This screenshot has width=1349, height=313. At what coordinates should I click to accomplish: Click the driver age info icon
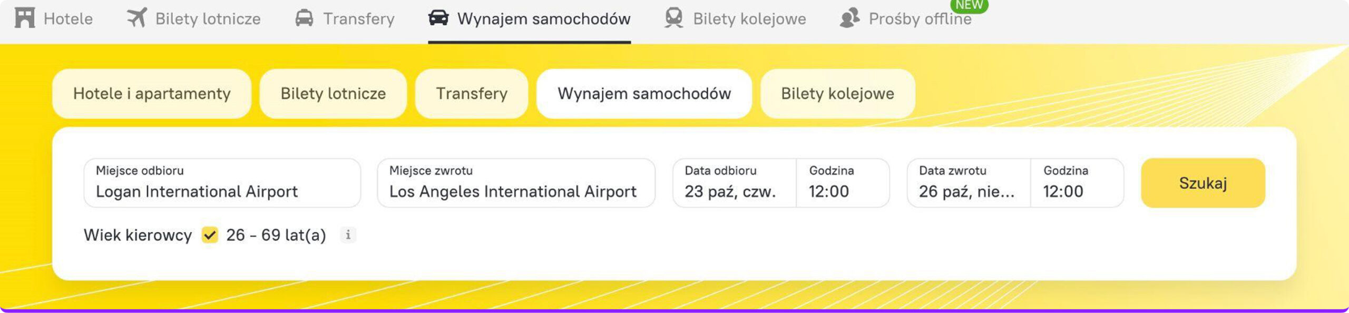(x=348, y=235)
